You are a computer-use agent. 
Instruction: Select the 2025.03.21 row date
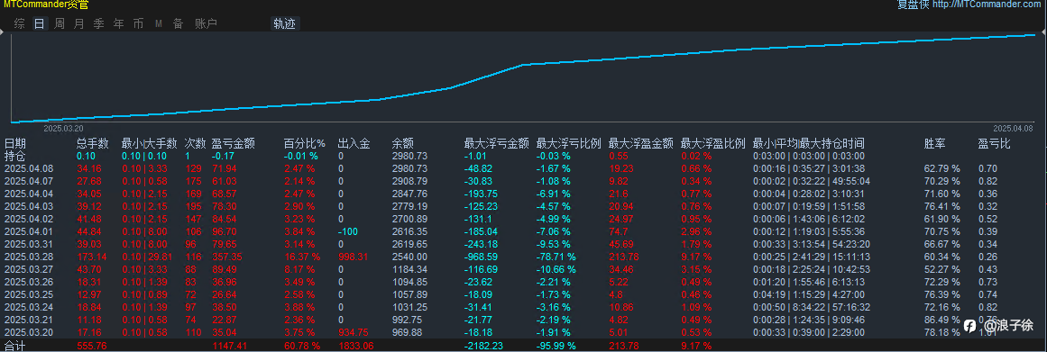coord(29,320)
